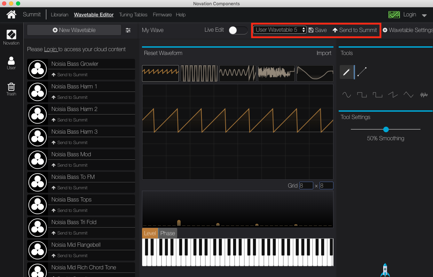
Task: Click the 50% Smoothing slider handle
Action: (x=386, y=129)
